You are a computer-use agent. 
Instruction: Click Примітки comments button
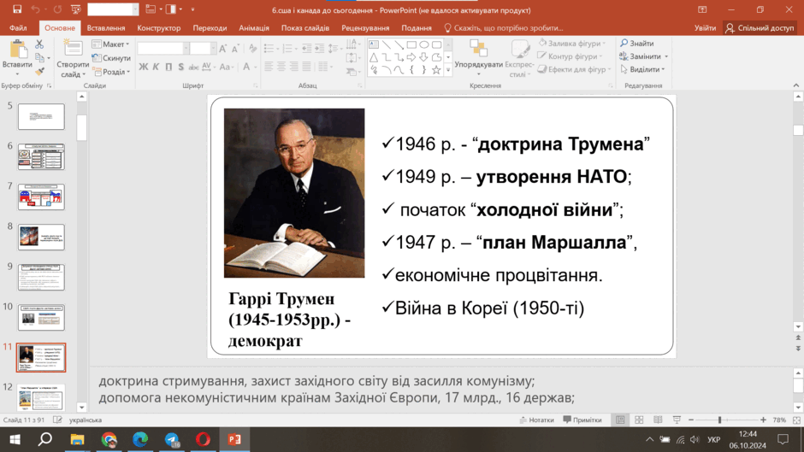(582, 420)
